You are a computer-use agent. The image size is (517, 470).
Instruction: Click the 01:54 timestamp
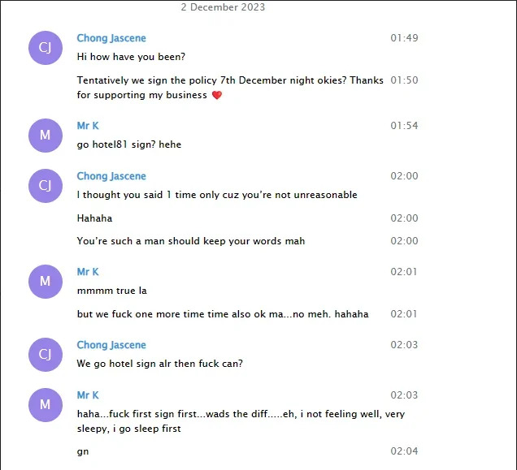[x=404, y=126]
